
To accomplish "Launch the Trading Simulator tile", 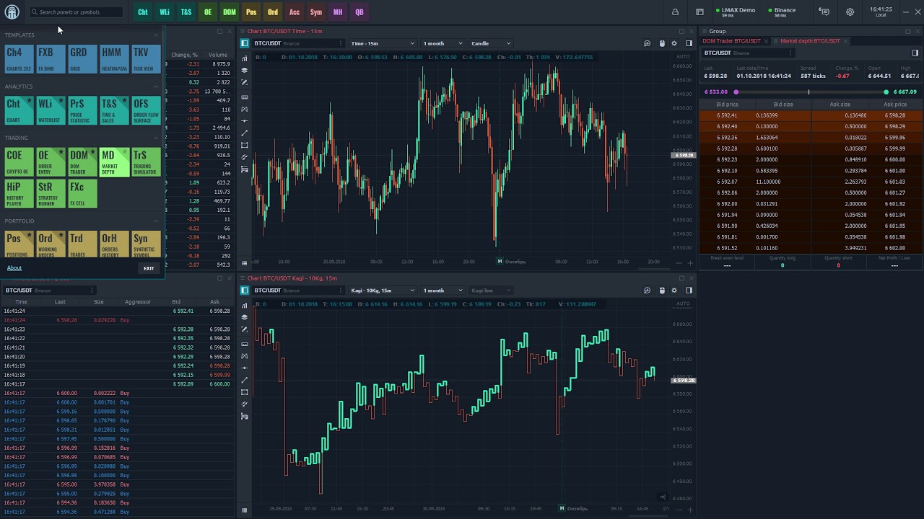I will click(146, 162).
